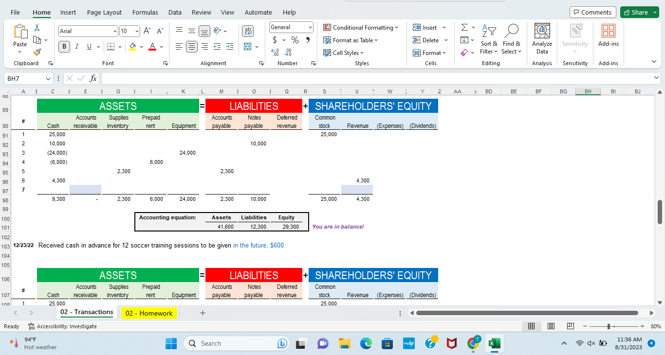Toggle Underline formatting
Screen dimensions: 665x355
[x=89, y=47]
